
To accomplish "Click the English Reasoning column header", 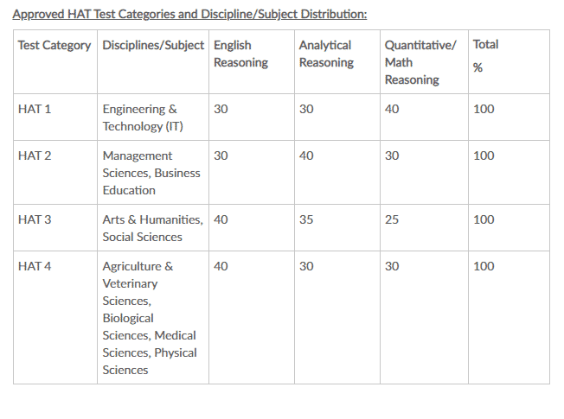I will (240, 54).
